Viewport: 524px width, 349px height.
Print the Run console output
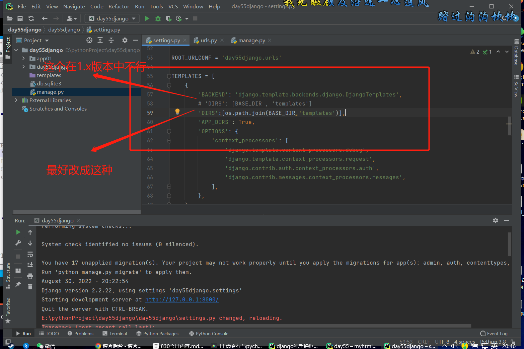[x=30, y=276]
